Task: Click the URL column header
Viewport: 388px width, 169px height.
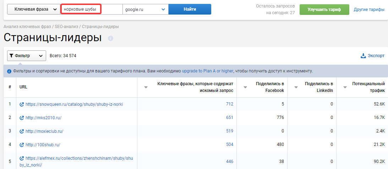Action: [23, 87]
